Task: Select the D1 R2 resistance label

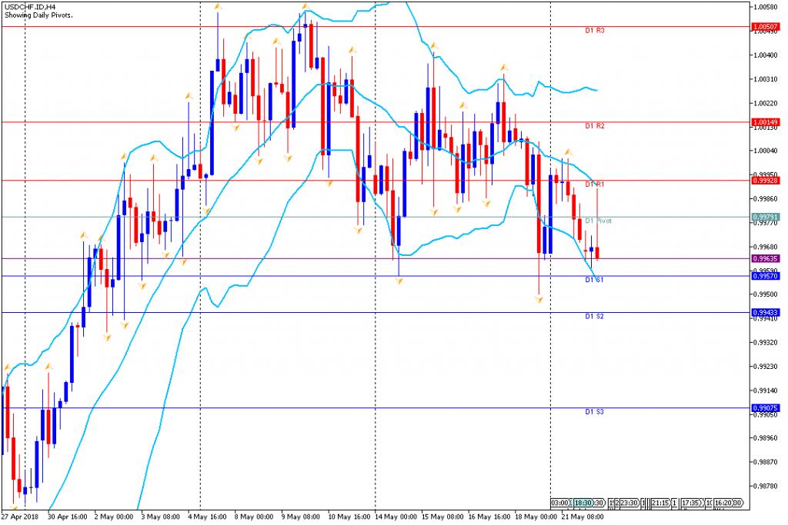Action: point(594,125)
